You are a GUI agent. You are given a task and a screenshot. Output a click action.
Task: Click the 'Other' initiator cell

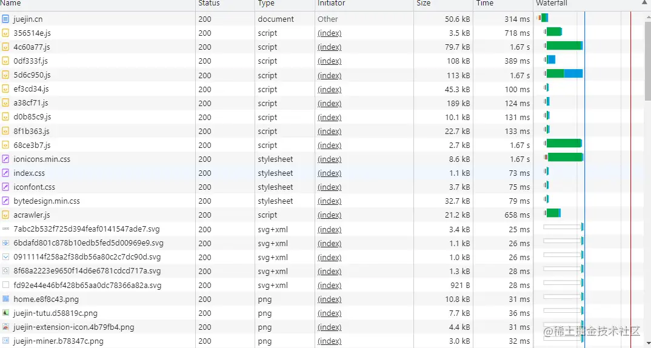tap(364, 19)
